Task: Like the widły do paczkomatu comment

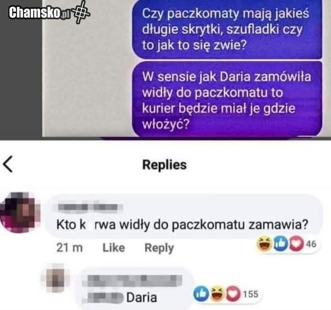Action: pyautogui.click(x=114, y=248)
